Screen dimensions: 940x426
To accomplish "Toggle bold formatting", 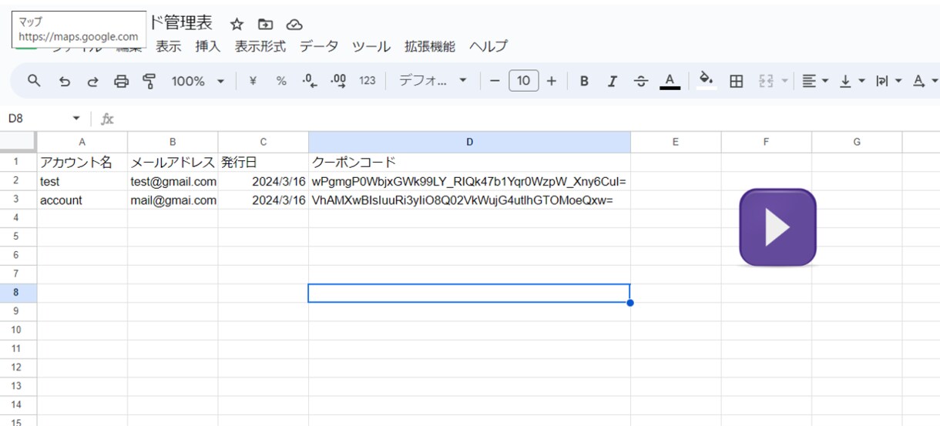I will (584, 81).
